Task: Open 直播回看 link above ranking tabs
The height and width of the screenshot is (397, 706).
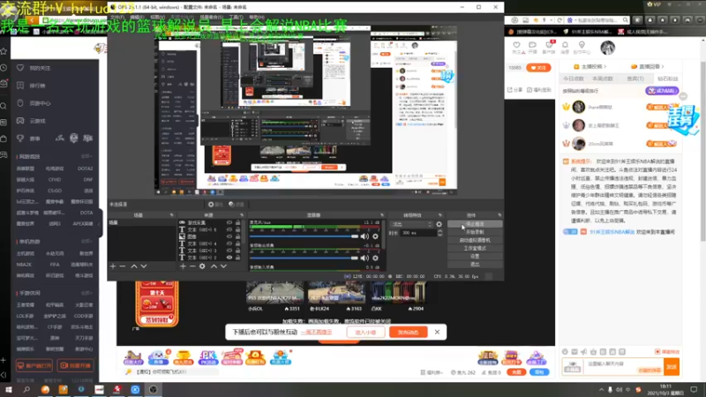Action: [648, 67]
